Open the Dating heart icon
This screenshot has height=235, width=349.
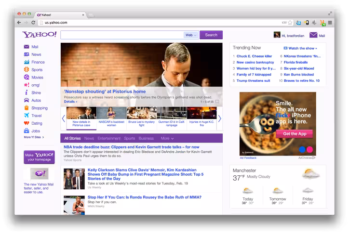27,123
